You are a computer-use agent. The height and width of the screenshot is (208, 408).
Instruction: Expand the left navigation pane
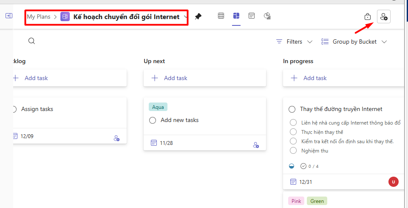8,16
